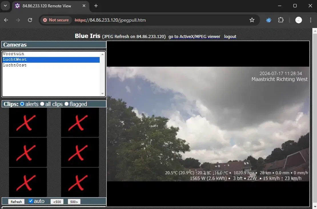Click the camera list scroll-down arrow
Viewport: 317px width, 209px height.
(x=102, y=93)
